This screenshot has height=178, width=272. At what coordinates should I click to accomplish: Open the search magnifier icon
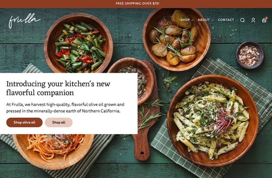click(243, 20)
